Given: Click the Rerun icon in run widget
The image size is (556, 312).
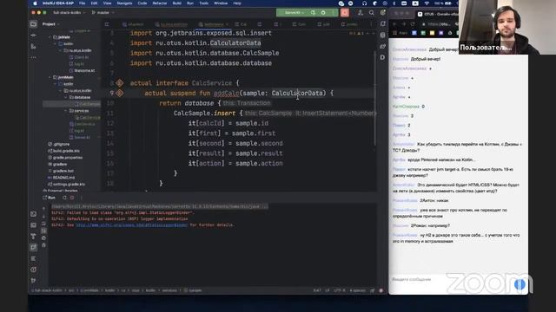Looking at the screenshot, I should pyautogui.click(x=313, y=13).
